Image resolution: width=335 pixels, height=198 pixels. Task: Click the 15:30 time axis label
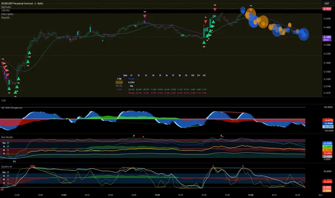point(204,195)
